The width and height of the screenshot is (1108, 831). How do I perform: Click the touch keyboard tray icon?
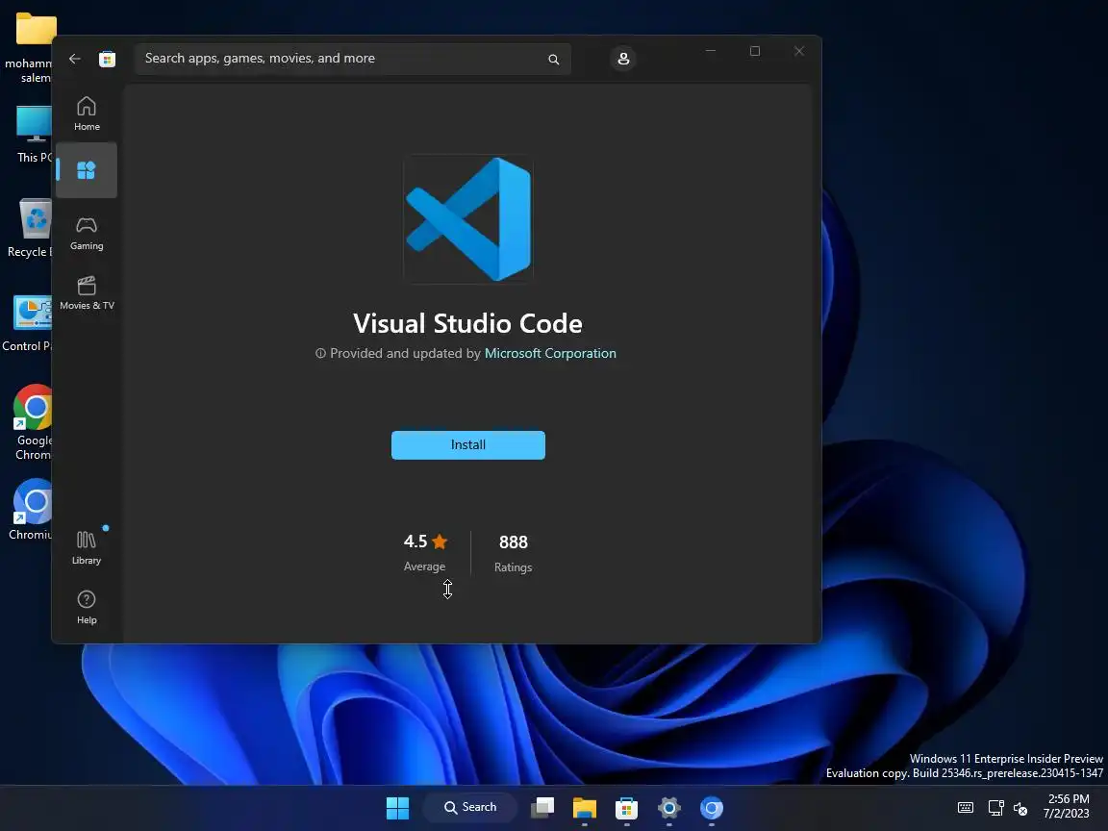click(966, 808)
